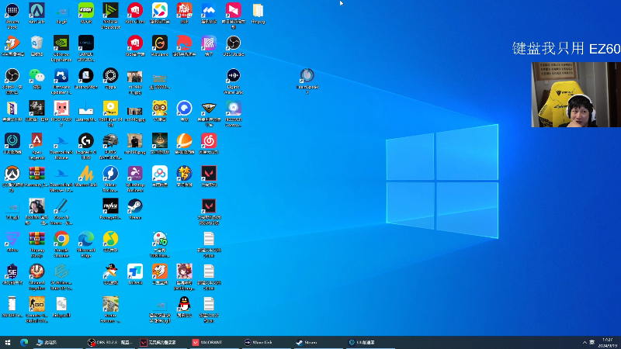
Task: Switch to Wave Link taskbar button
Action: [x=265, y=342]
